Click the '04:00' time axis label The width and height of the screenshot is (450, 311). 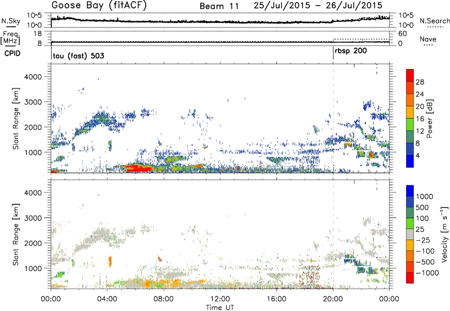pyautogui.click(x=107, y=299)
